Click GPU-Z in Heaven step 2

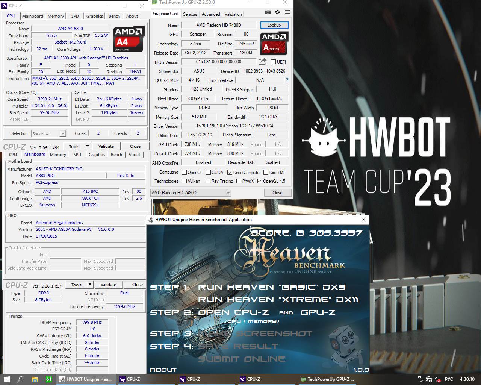(318, 312)
